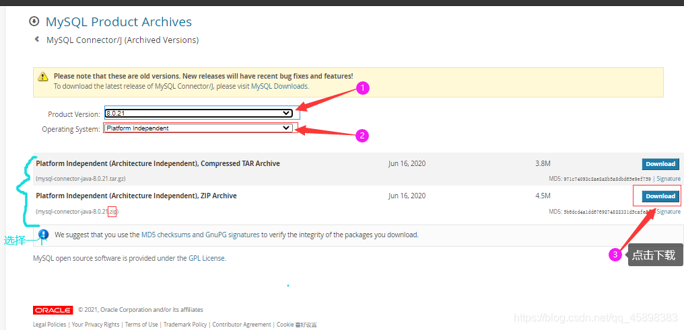
Task: Open Trademark Policy footer link
Action: (x=185, y=325)
